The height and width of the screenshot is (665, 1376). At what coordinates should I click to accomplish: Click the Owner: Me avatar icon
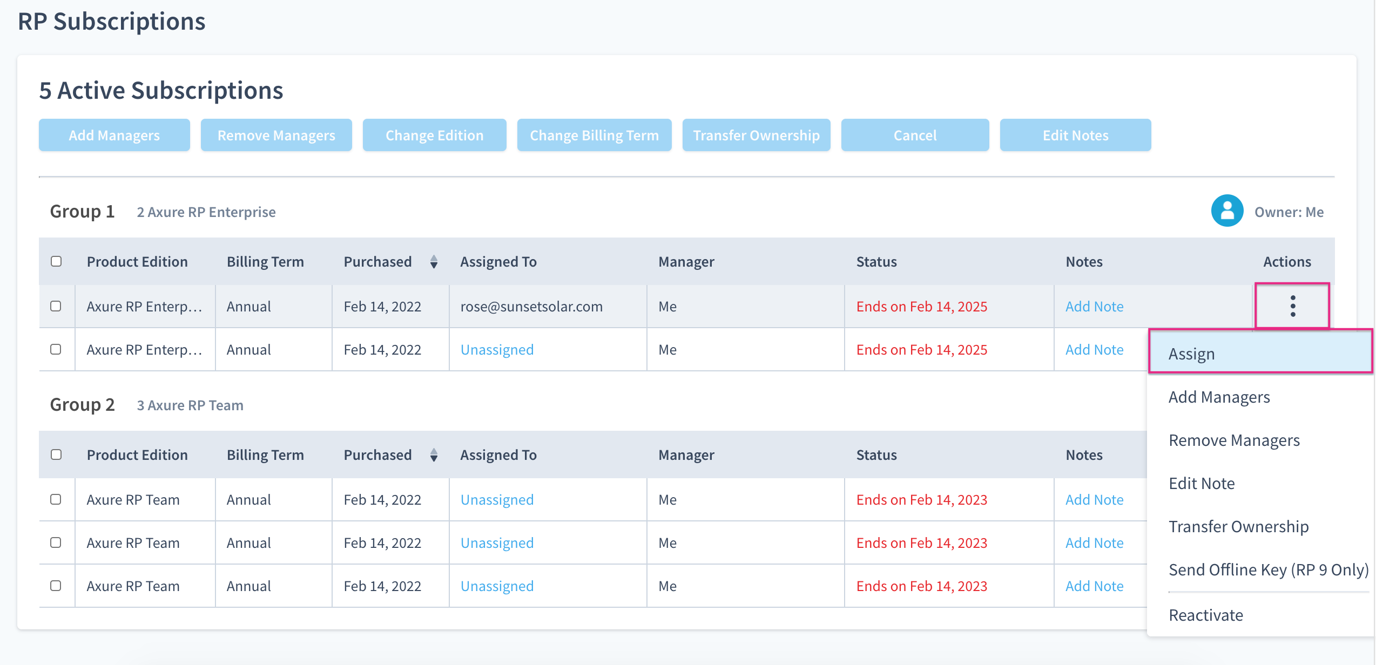pos(1226,212)
